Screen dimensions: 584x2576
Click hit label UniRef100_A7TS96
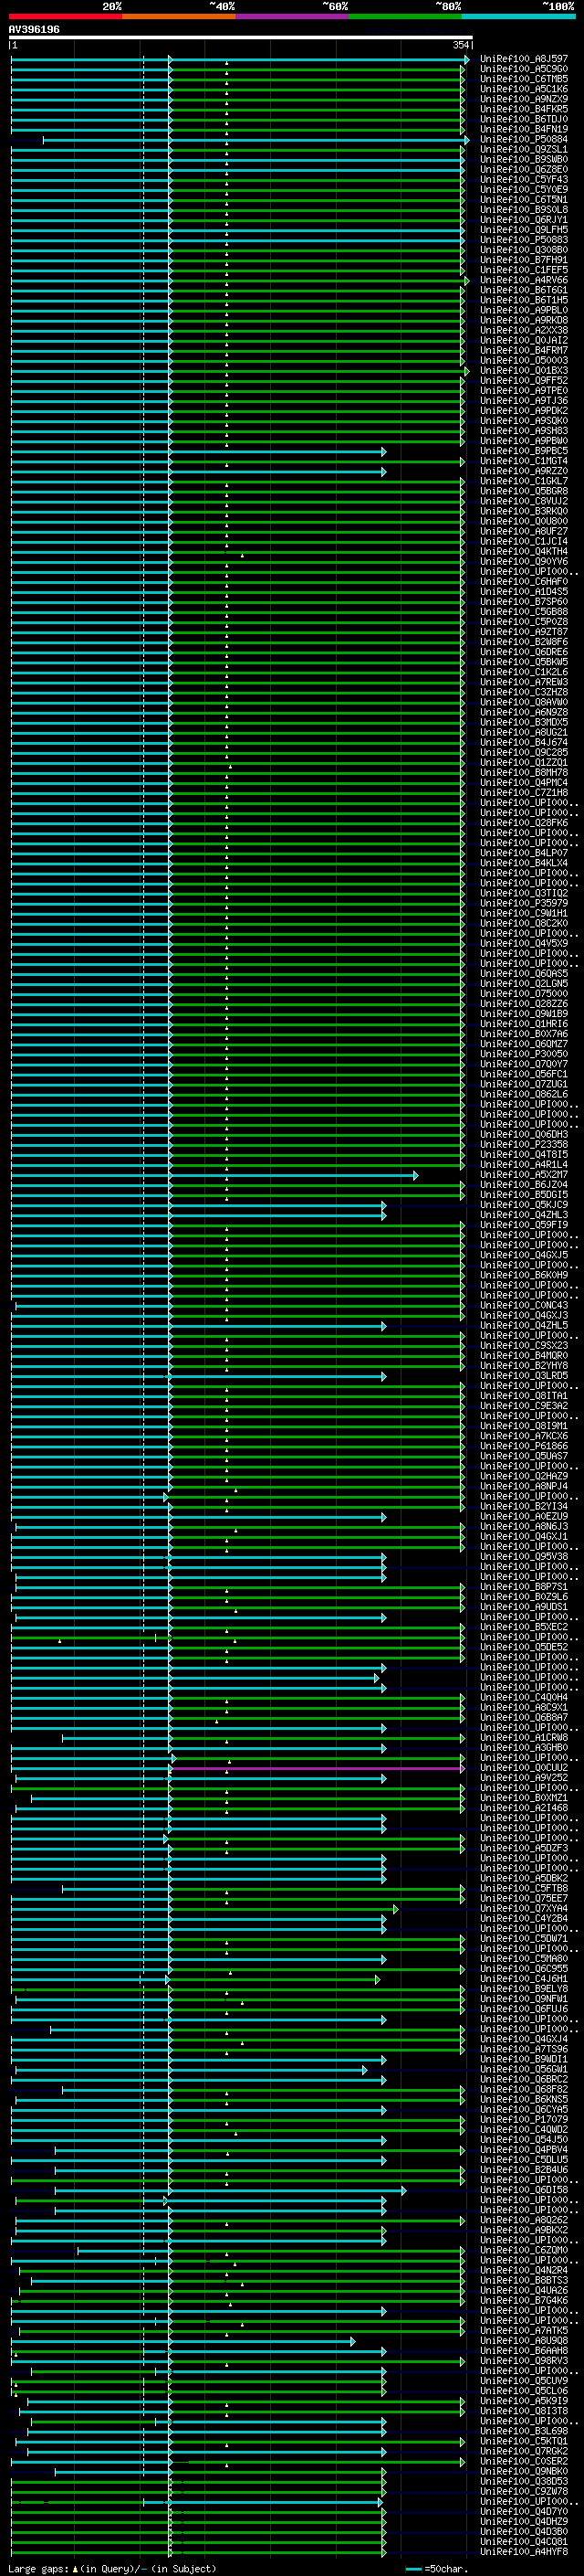pyautogui.click(x=524, y=2049)
